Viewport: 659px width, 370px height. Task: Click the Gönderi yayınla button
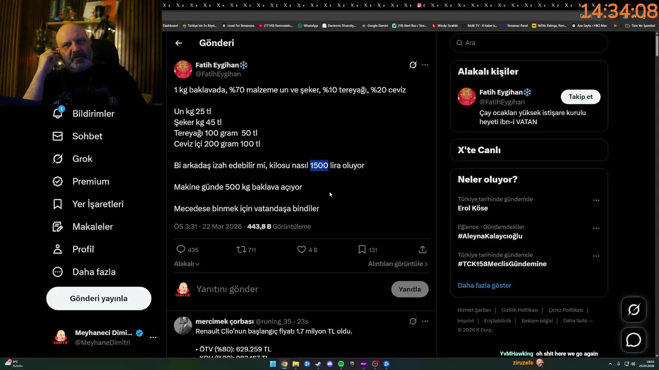point(99,299)
